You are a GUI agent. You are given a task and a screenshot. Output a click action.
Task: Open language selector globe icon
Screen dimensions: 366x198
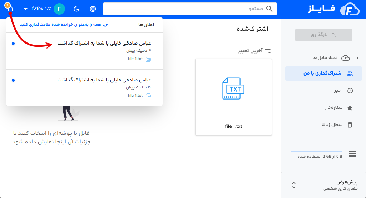tap(93, 9)
